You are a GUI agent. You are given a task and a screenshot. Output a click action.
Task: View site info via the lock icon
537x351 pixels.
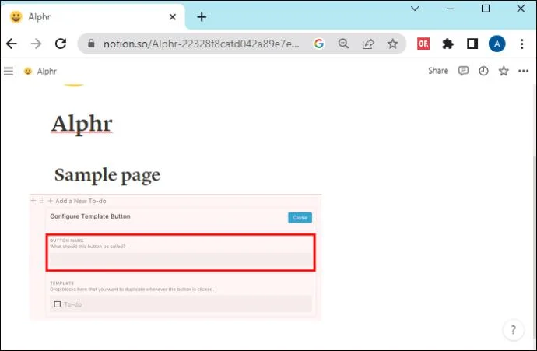pyautogui.click(x=91, y=44)
